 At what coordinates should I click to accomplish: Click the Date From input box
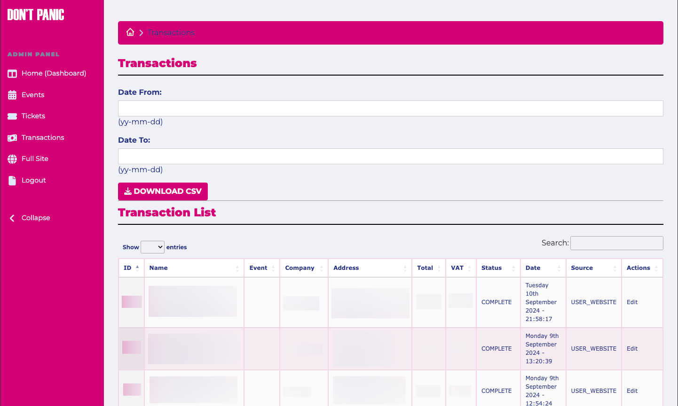pos(390,108)
